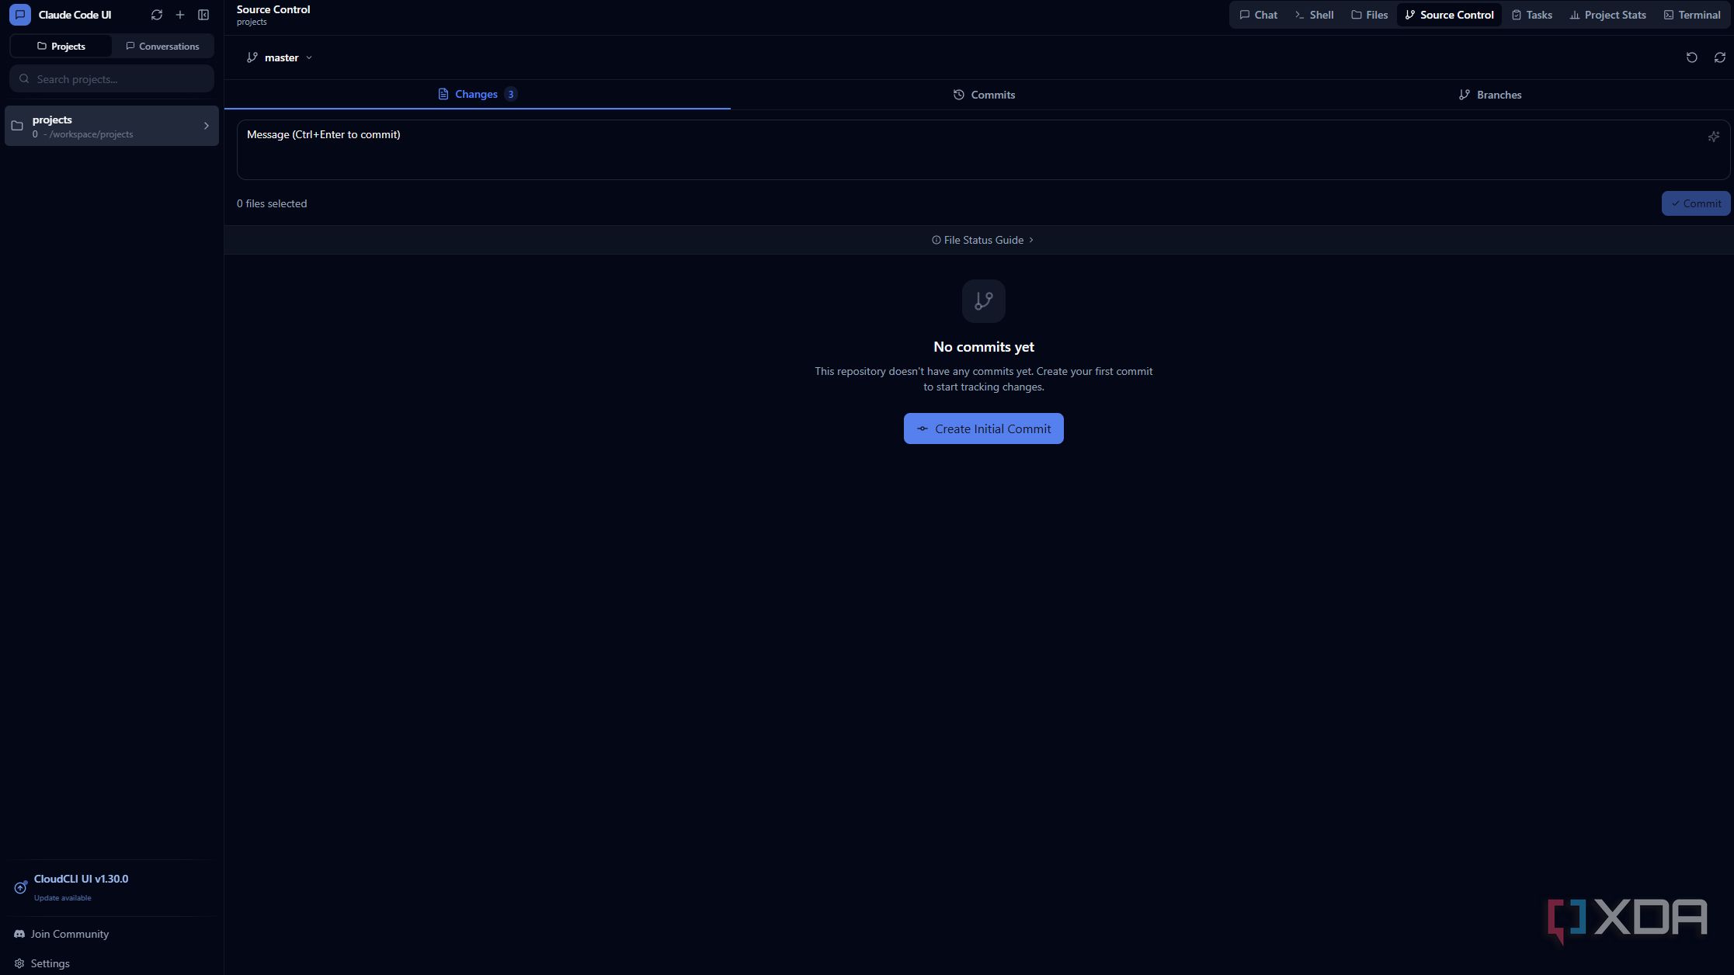Open the Terminal view

[1691, 15]
